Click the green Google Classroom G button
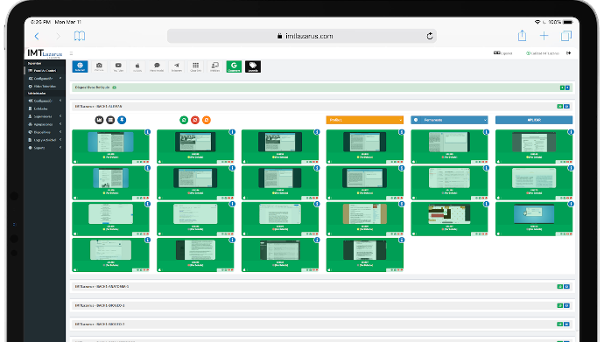604x342 pixels. [x=234, y=66]
